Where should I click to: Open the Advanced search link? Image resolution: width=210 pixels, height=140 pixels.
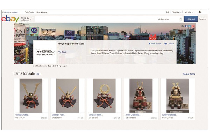[x=203, y=19]
